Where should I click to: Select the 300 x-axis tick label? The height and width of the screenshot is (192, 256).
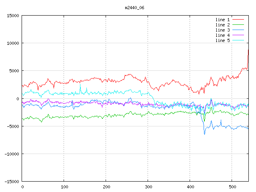click(x=148, y=187)
